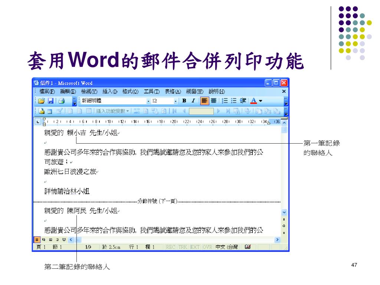This screenshot has width=380, height=285.
Task: Click the view merged data icon
Action: pyautogui.click(x=137, y=111)
